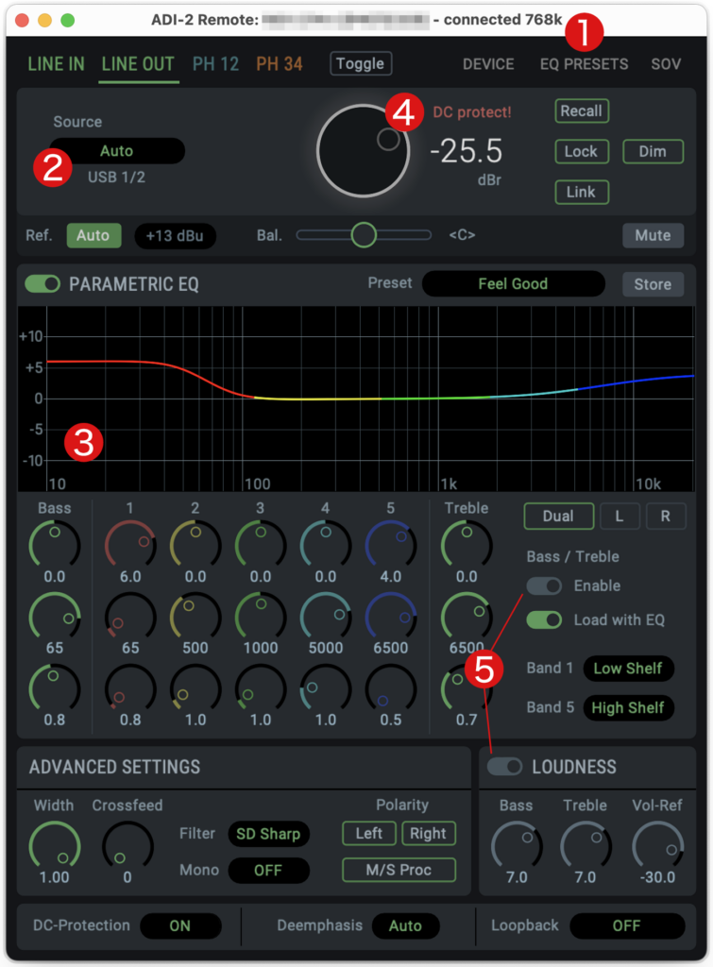This screenshot has width=713, height=967.
Task: Click Band 1 gain knob 6.0
Action: [x=130, y=545]
